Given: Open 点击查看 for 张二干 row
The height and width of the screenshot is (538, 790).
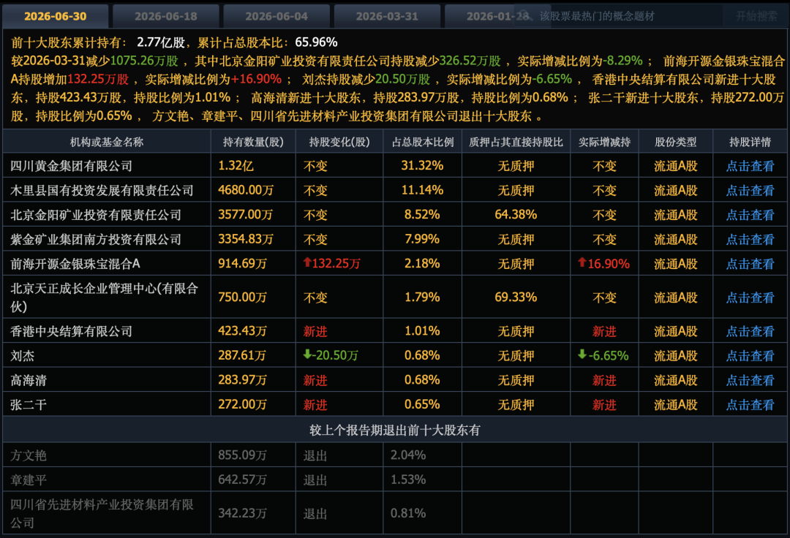Looking at the screenshot, I should 750,405.
